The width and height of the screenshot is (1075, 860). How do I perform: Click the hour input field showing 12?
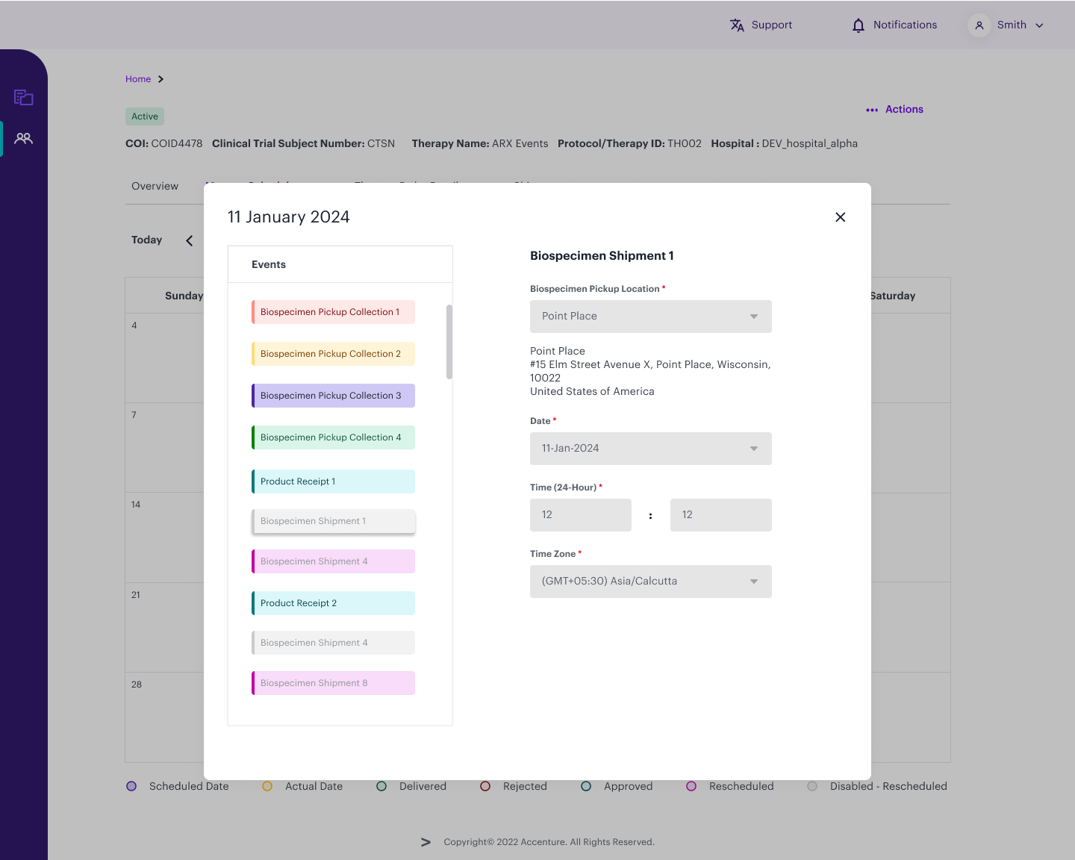click(580, 515)
